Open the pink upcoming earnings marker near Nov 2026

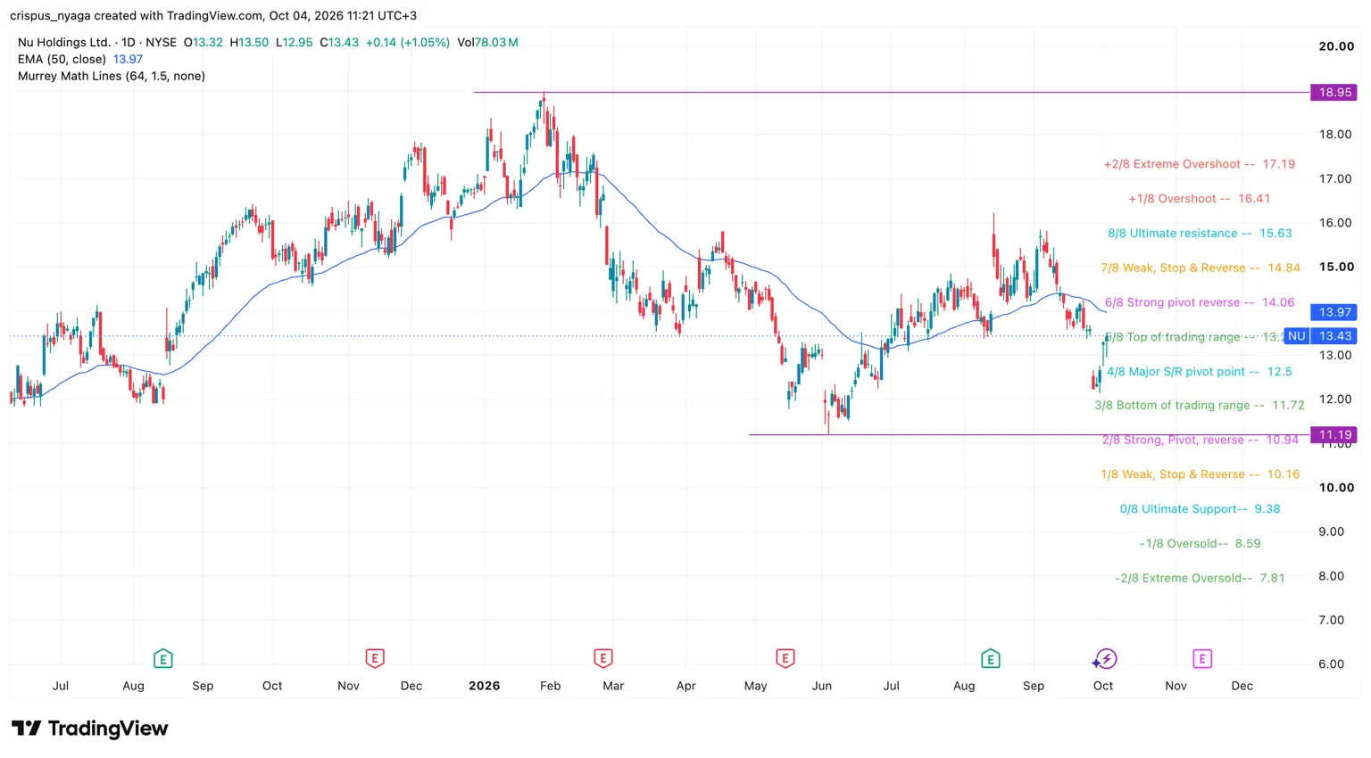click(x=1202, y=659)
